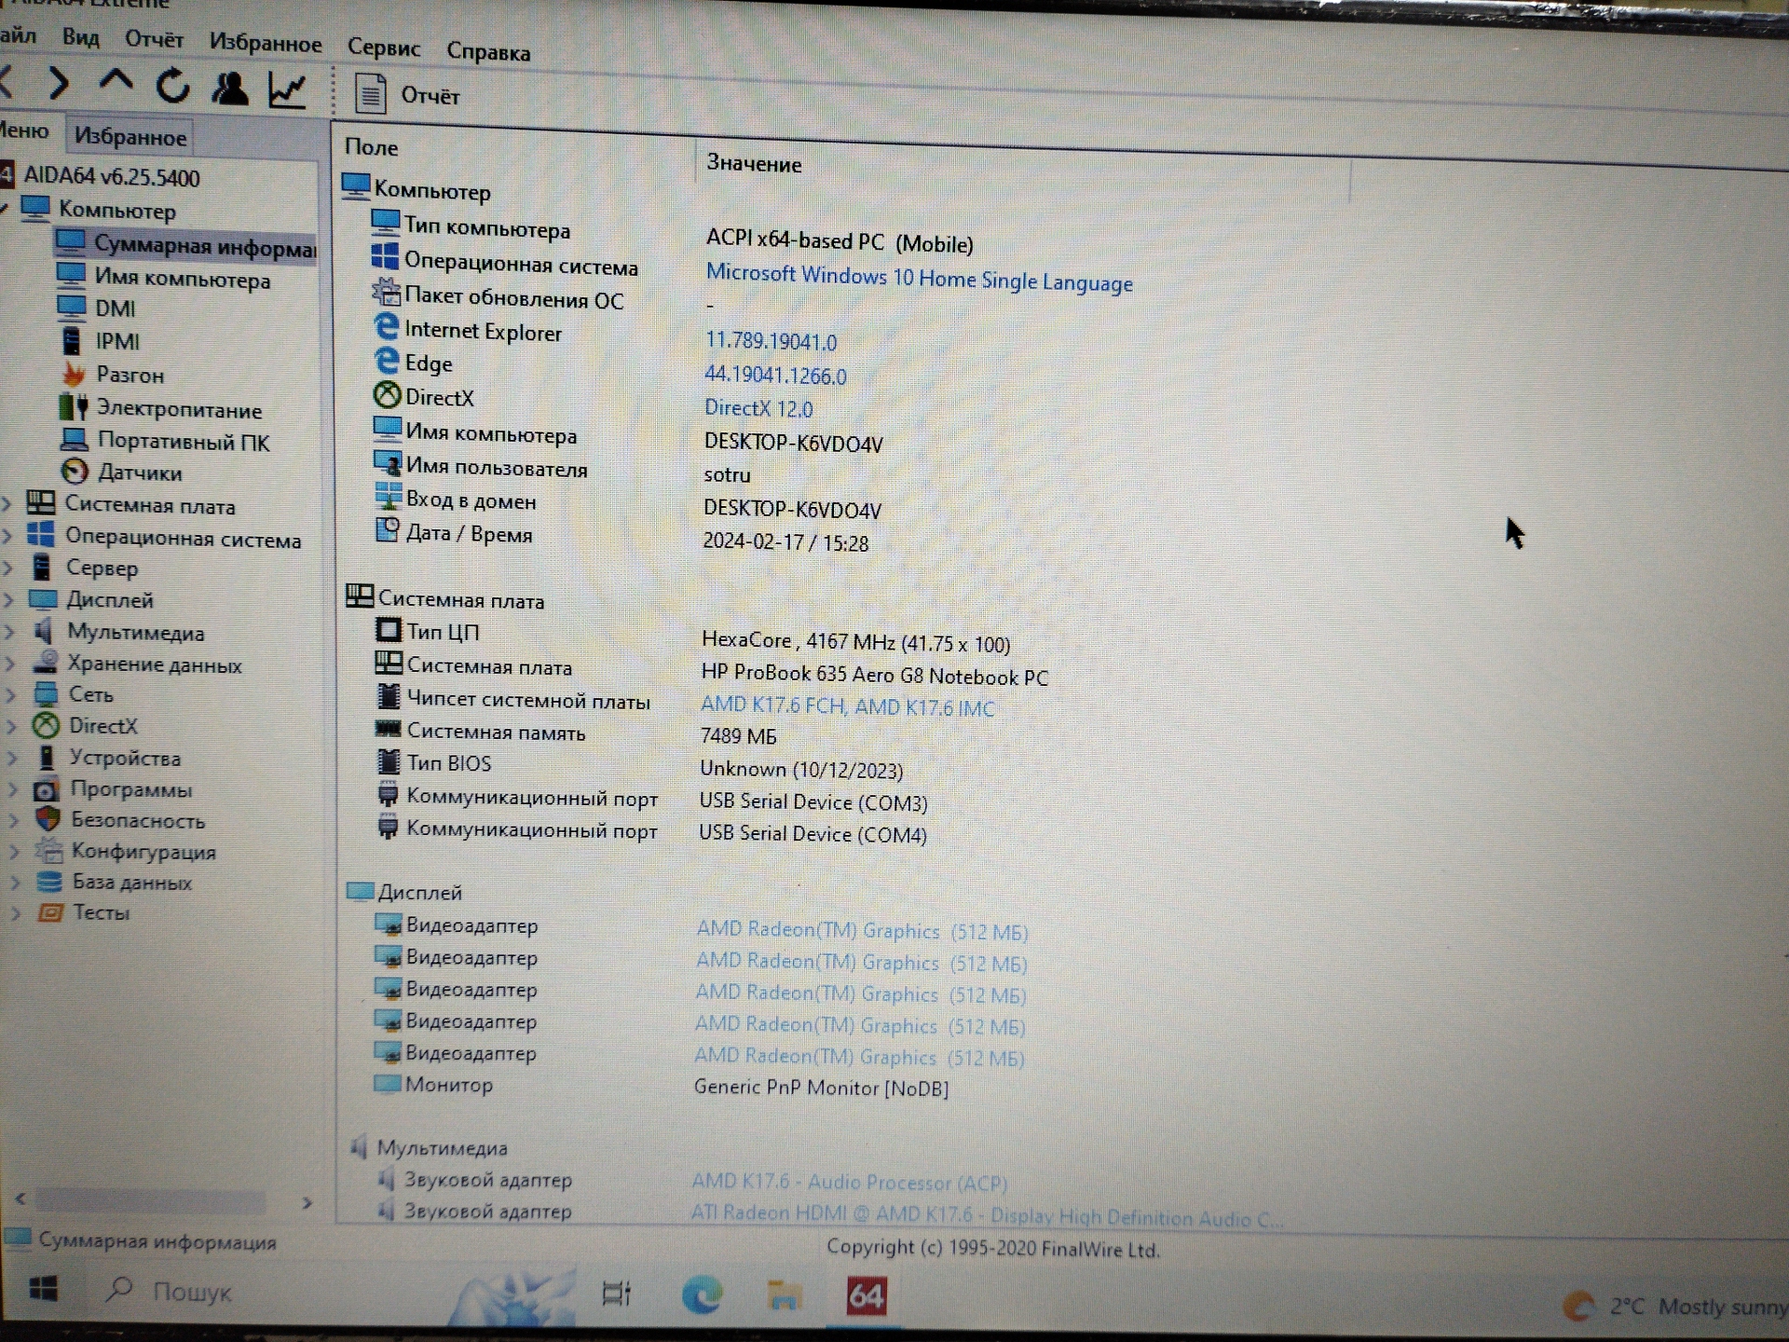Click Дисплей monitor icon in tree
This screenshot has height=1342, width=1789.
click(x=43, y=598)
